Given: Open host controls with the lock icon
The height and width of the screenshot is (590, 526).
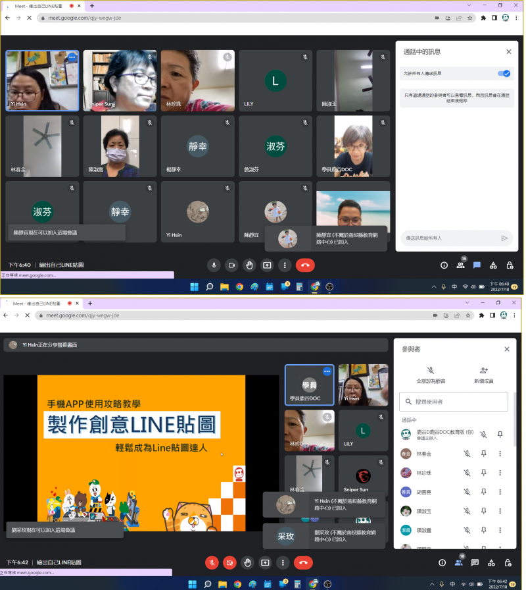Looking at the screenshot, I should [510, 265].
